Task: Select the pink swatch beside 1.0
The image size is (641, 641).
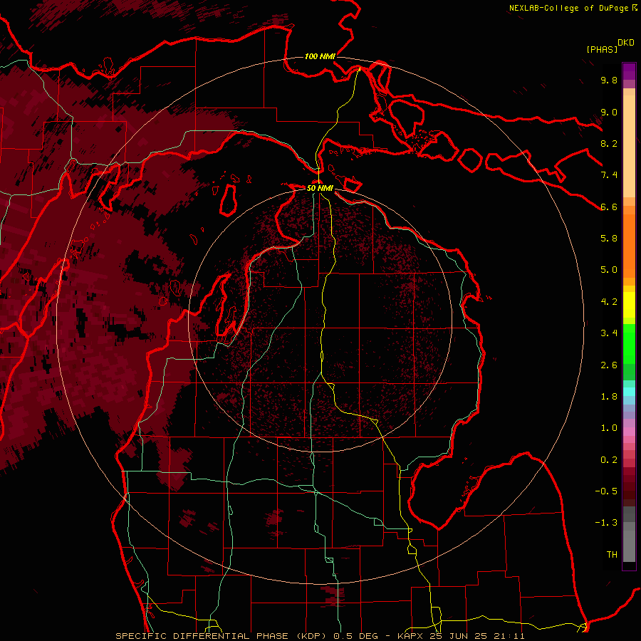Action: (x=629, y=431)
